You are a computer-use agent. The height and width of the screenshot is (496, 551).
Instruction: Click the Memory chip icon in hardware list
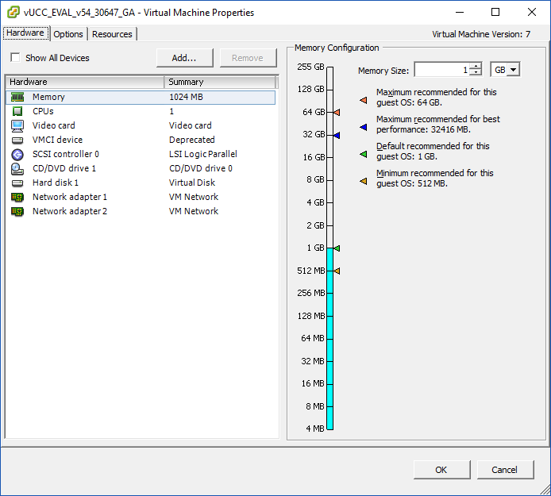click(x=17, y=97)
